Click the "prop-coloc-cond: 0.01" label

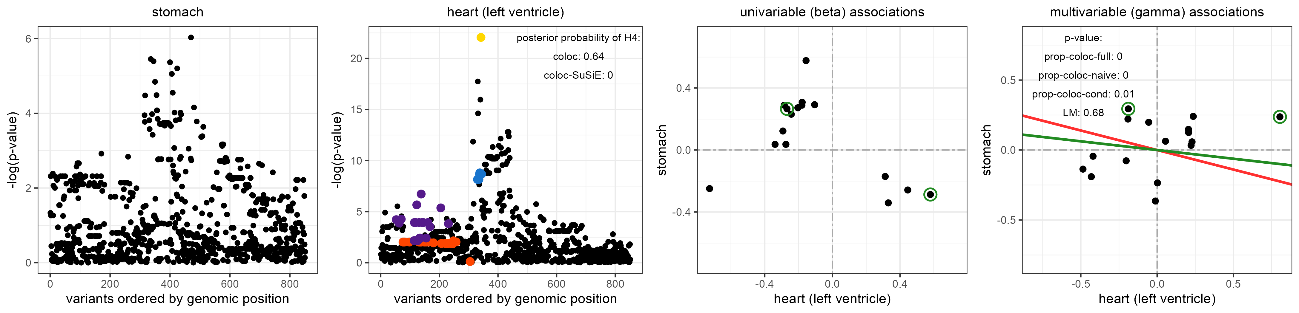pyautogui.click(x=1083, y=94)
